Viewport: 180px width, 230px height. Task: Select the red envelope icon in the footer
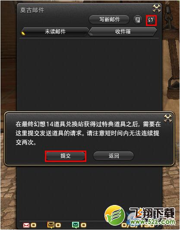tap(26, 225)
